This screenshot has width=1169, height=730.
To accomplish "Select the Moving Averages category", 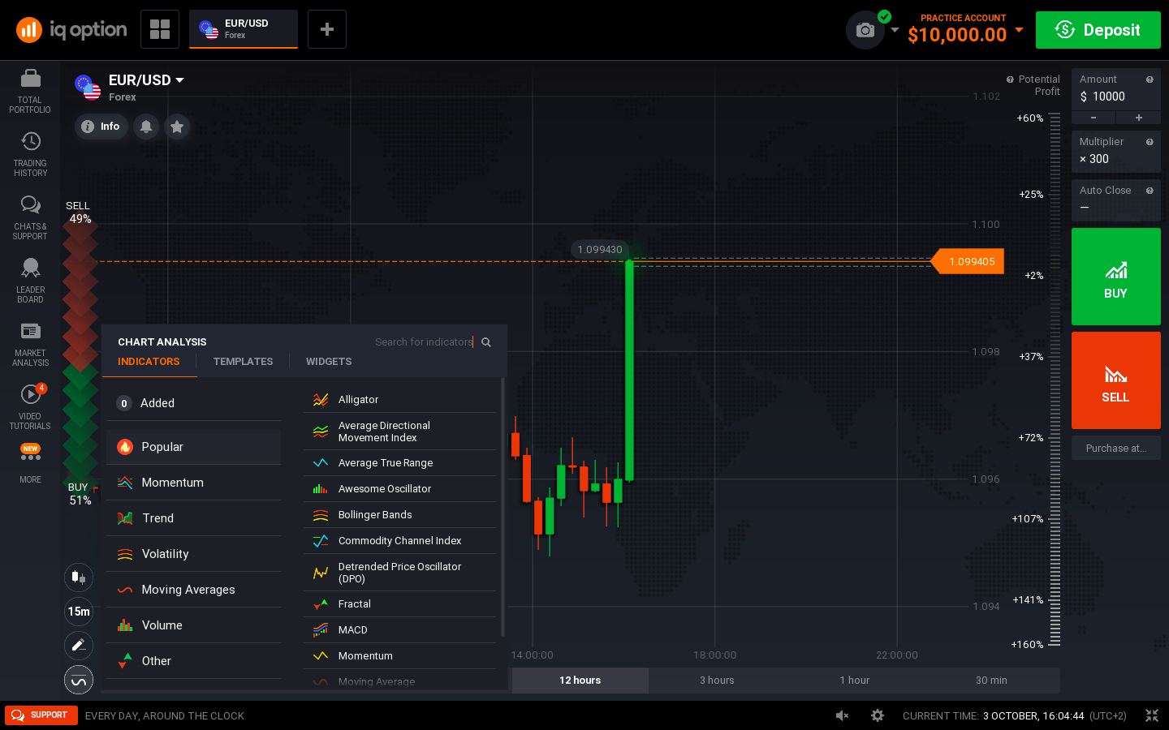I will point(194,590).
